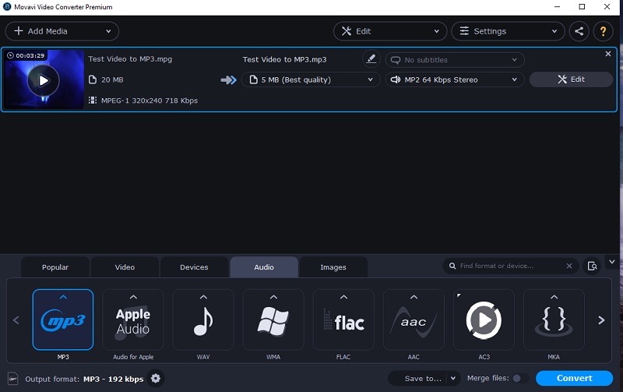The image size is (623, 392).
Task: Expand Audio for Apple presets chevron
Action: [133, 297]
